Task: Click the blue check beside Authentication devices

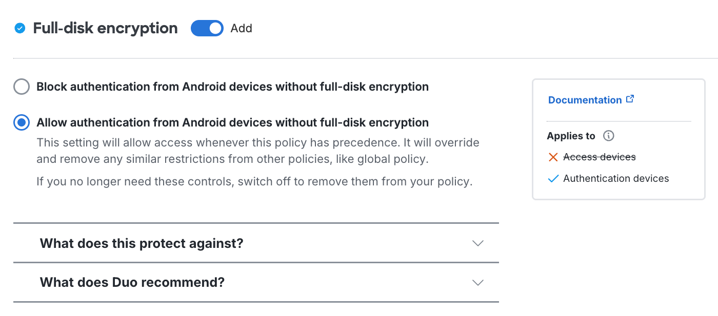Action: (553, 178)
